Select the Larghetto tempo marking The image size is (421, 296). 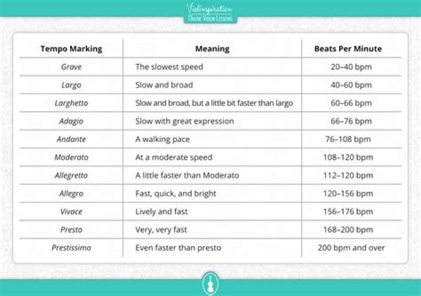(x=71, y=103)
